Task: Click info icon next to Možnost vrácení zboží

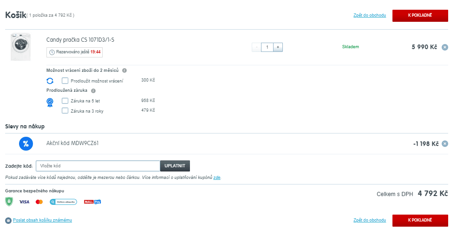Action: (124, 70)
